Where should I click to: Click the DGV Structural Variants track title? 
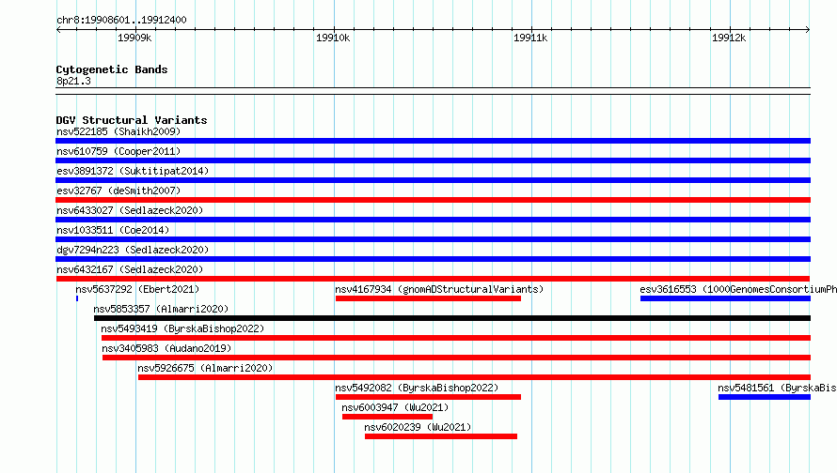pyautogui.click(x=132, y=120)
